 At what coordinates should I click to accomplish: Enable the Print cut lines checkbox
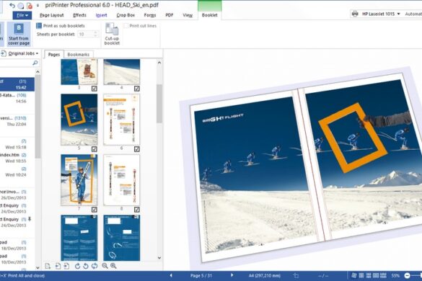coord(126,26)
